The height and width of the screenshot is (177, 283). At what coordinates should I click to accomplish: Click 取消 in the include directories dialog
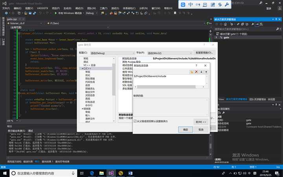coord(201,129)
